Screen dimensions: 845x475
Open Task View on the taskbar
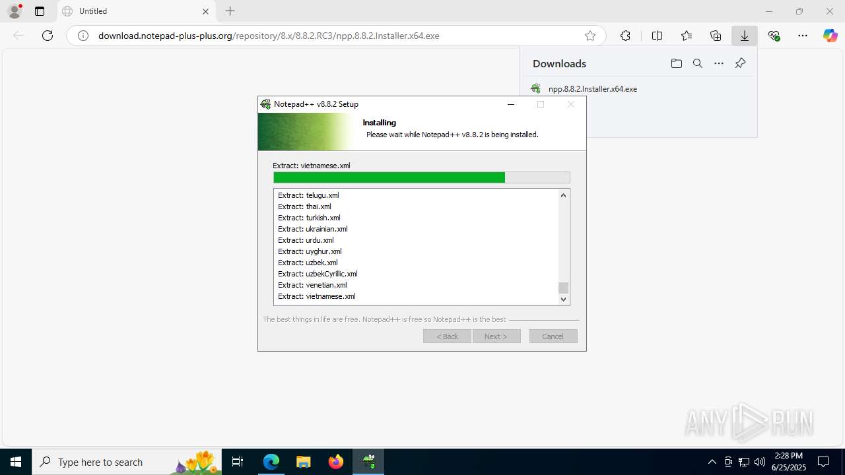click(238, 462)
